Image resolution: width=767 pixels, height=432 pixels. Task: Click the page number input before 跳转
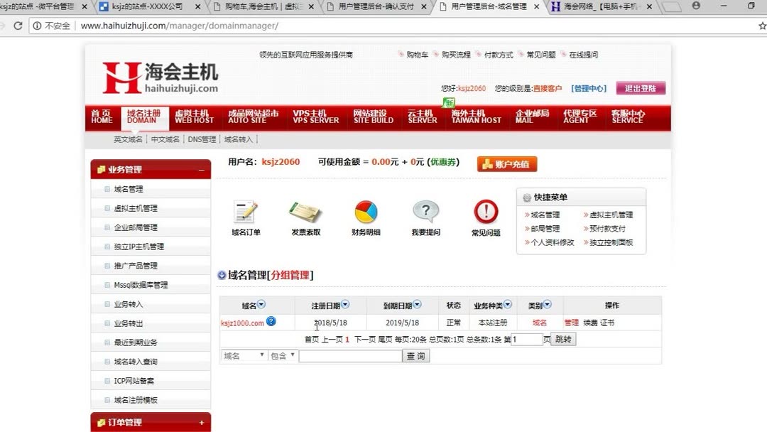coord(526,339)
